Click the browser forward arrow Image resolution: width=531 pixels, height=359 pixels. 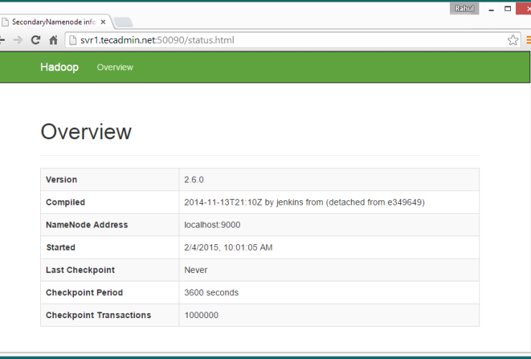point(18,40)
